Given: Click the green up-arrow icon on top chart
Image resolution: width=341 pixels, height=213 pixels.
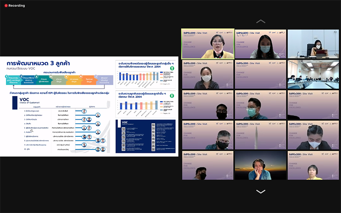Looking at the screenshot, I should point(172,68).
